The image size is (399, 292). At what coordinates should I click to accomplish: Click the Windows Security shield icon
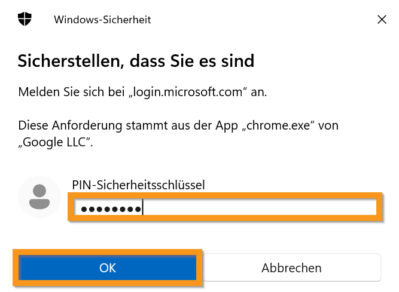(x=25, y=19)
